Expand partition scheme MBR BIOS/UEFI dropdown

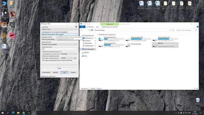coord(59,34)
